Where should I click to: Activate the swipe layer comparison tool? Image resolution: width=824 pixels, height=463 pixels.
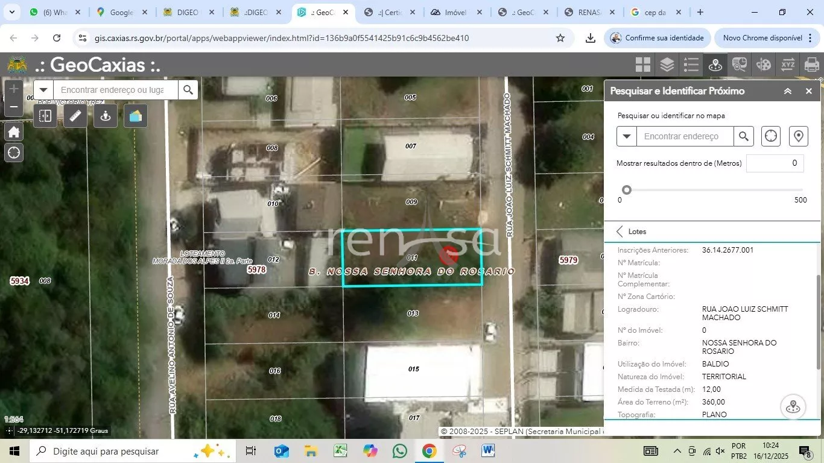click(x=45, y=116)
